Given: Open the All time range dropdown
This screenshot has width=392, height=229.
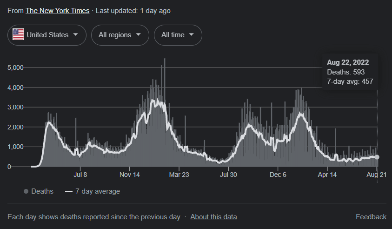Looking at the screenshot, I should coord(178,35).
